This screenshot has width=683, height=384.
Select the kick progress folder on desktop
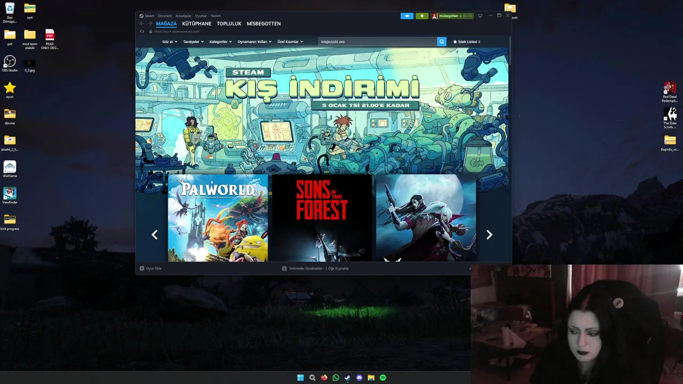pos(10,222)
